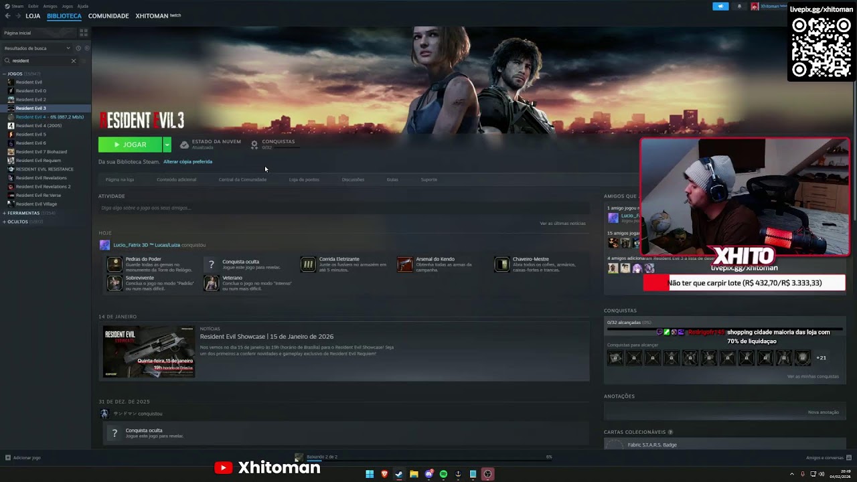
Task: Open the Loja de pontos tab
Action: click(x=304, y=179)
